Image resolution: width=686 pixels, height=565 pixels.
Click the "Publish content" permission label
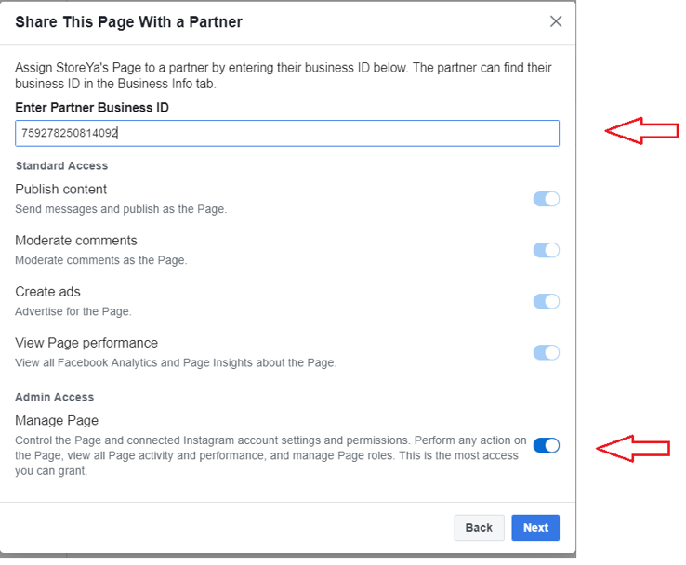[x=61, y=190]
